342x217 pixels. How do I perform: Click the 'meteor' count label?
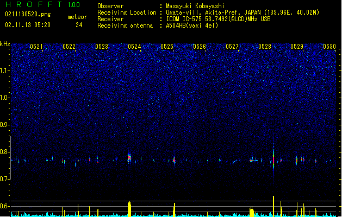(x=77, y=17)
